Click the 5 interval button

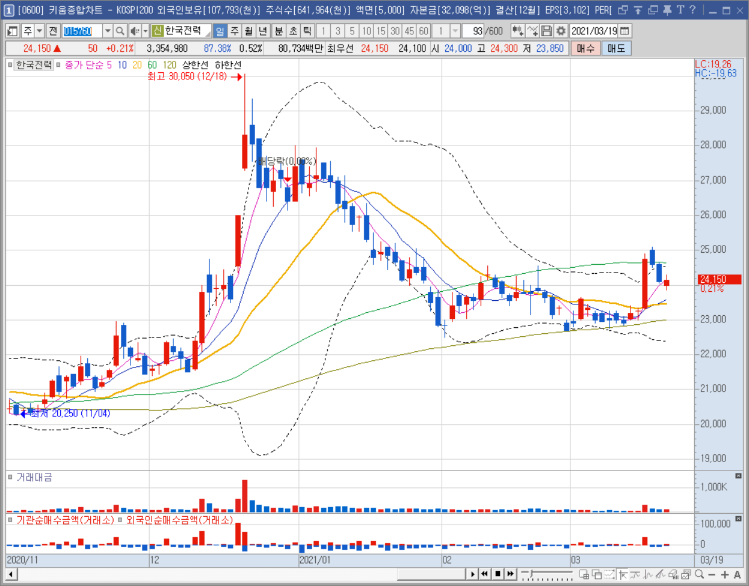point(352,31)
